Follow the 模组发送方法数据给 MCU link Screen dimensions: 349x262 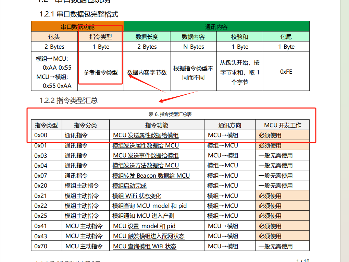(146, 166)
